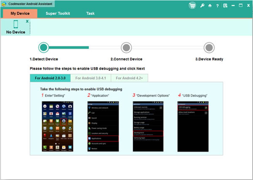Viewport: 253px width, 180px height.
Task: Click the Wireless and network icon in the screenshot
Action: point(90,108)
